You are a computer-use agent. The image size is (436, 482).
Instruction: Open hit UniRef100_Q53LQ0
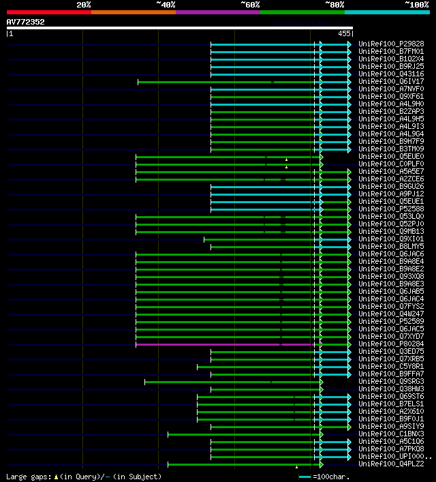point(391,216)
